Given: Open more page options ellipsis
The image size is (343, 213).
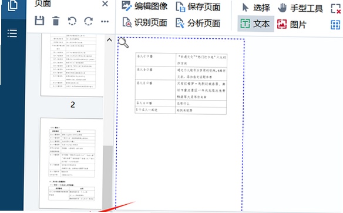Looking at the screenshot, I should tap(105, 21).
